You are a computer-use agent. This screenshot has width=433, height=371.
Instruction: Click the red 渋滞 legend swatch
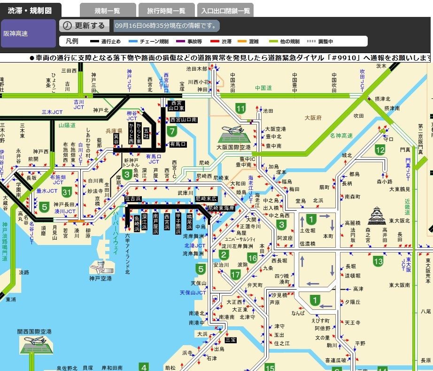[x=216, y=42]
